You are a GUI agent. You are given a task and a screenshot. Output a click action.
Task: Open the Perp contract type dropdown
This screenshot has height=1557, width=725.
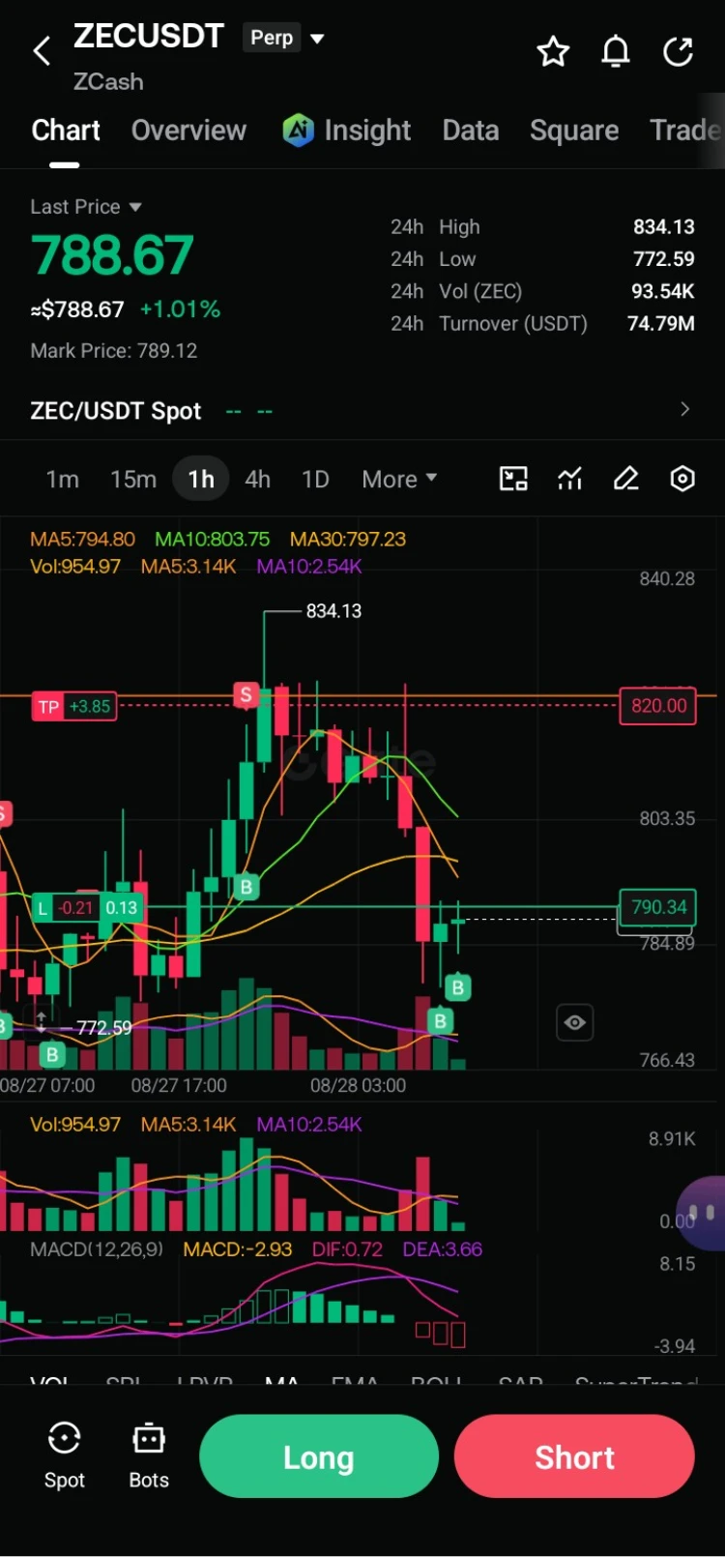click(285, 38)
